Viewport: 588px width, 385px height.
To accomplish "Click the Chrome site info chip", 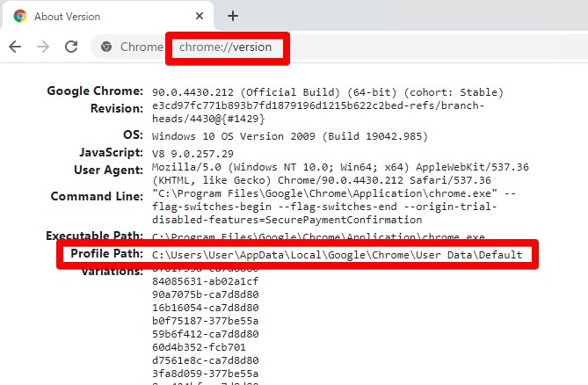I will 132,47.
